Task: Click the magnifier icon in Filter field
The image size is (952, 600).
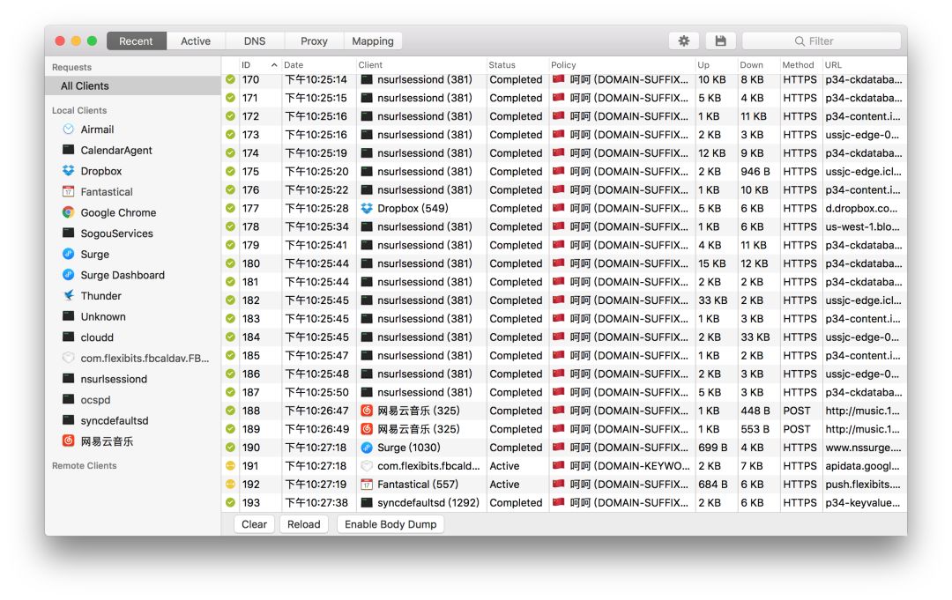Action: [800, 41]
